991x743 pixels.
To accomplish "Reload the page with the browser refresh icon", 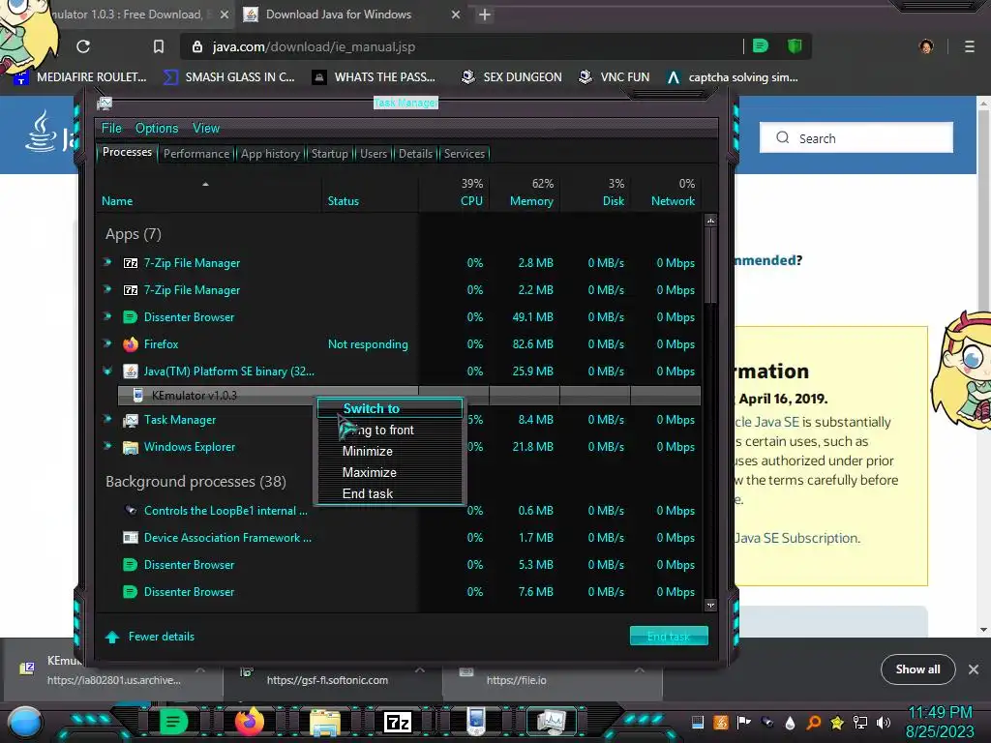I will point(83,46).
